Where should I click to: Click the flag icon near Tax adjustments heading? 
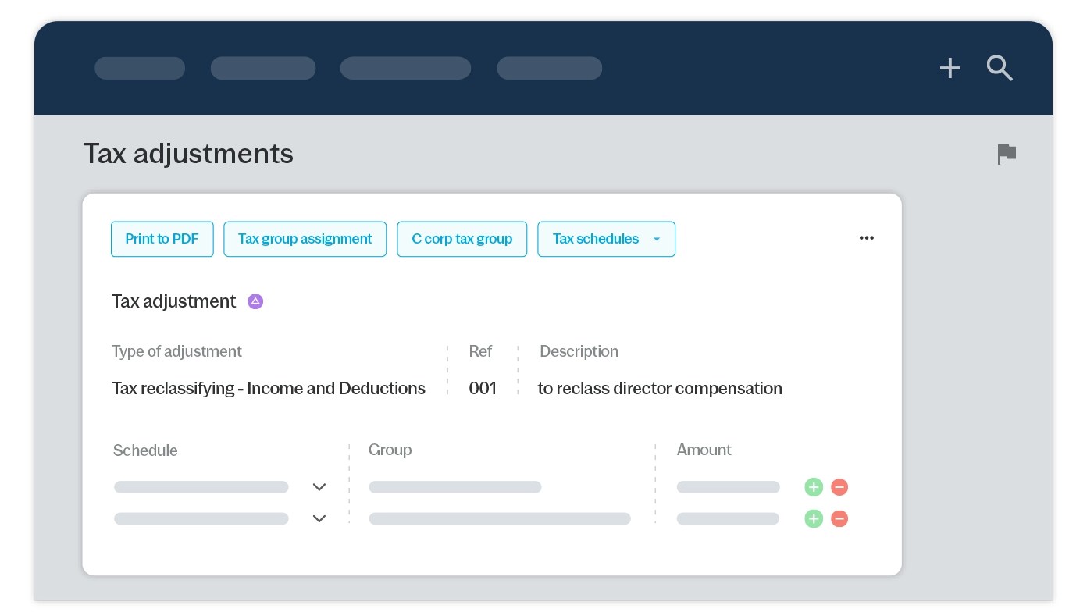1006,154
